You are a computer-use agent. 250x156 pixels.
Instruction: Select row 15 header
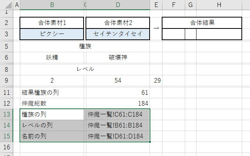pos(6,136)
